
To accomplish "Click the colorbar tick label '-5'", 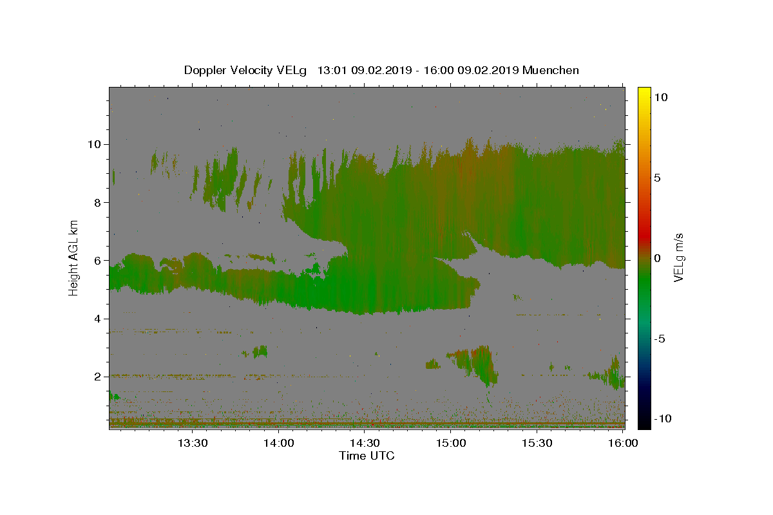I will coord(660,339).
